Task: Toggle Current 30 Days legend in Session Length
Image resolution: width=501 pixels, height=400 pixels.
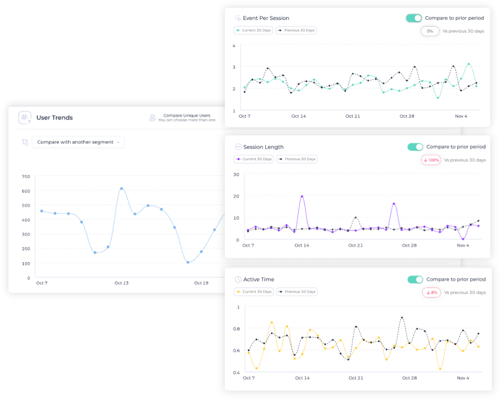Action: [x=254, y=159]
